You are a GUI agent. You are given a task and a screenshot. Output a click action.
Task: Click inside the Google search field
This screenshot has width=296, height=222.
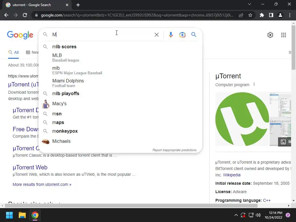102,35
